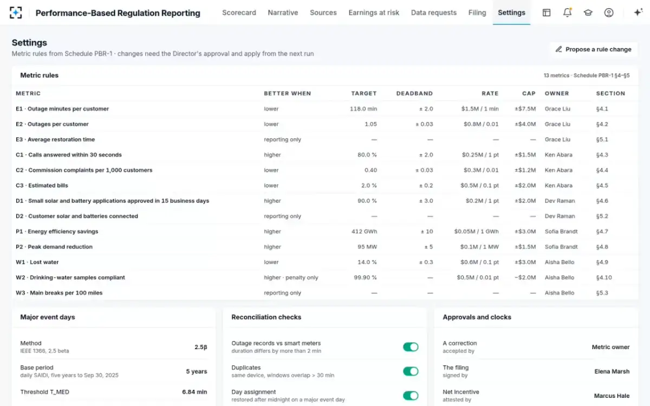The width and height of the screenshot is (650, 406).
Task: Click the 118.0 min target value
Action: coord(363,109)
